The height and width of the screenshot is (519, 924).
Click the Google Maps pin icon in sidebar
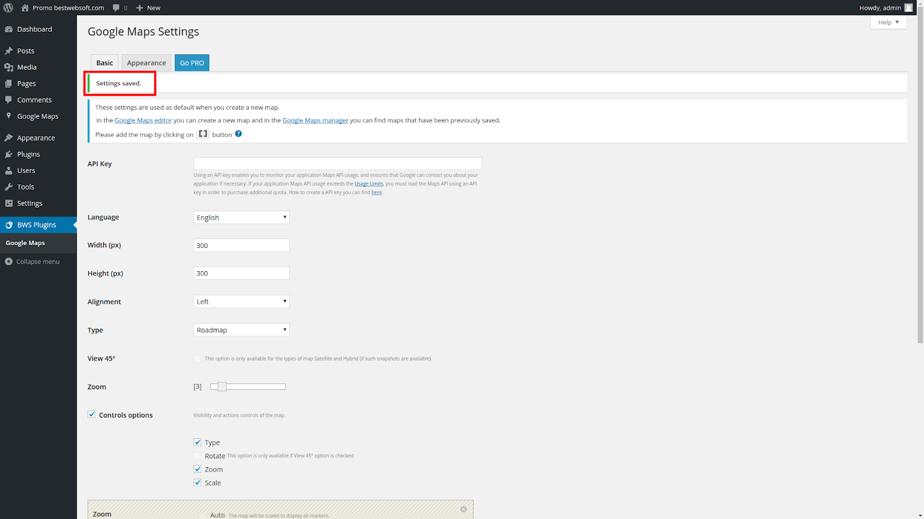[9, 116]
